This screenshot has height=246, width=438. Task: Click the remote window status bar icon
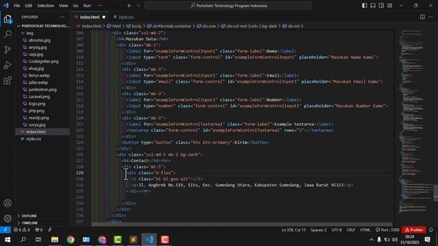point(5,230)
